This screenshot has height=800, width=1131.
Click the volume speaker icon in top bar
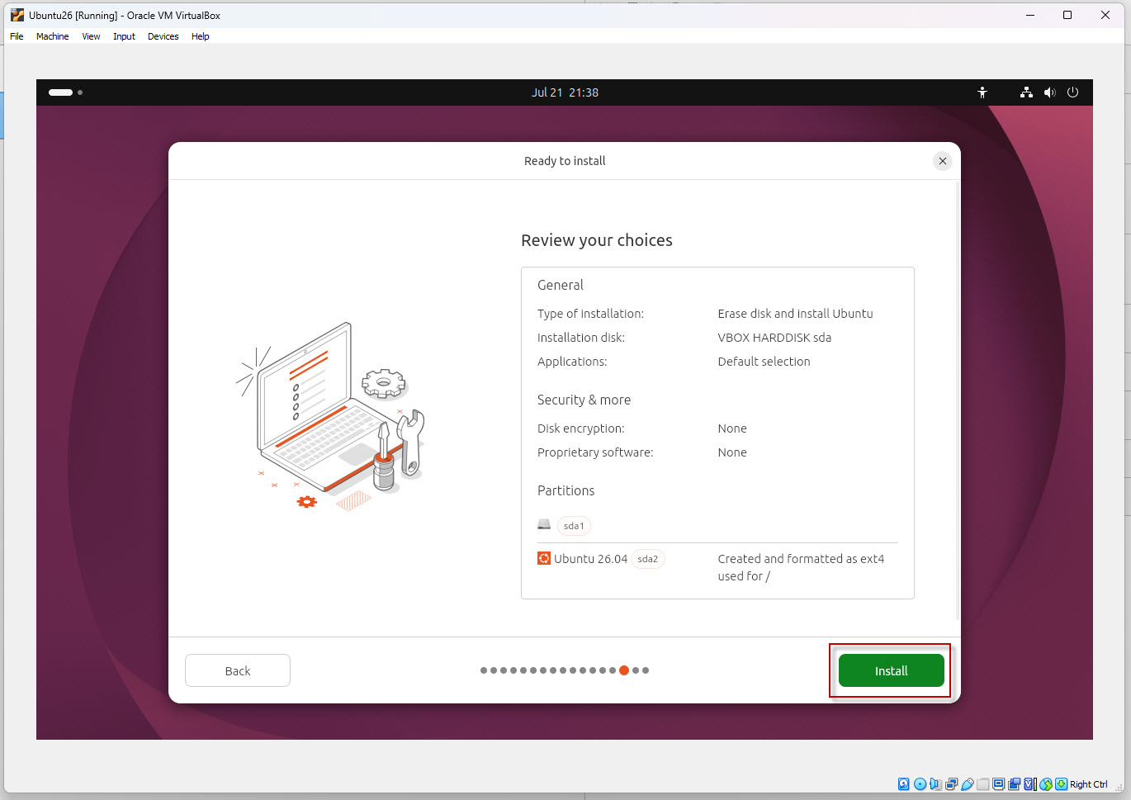(1049, 92)
